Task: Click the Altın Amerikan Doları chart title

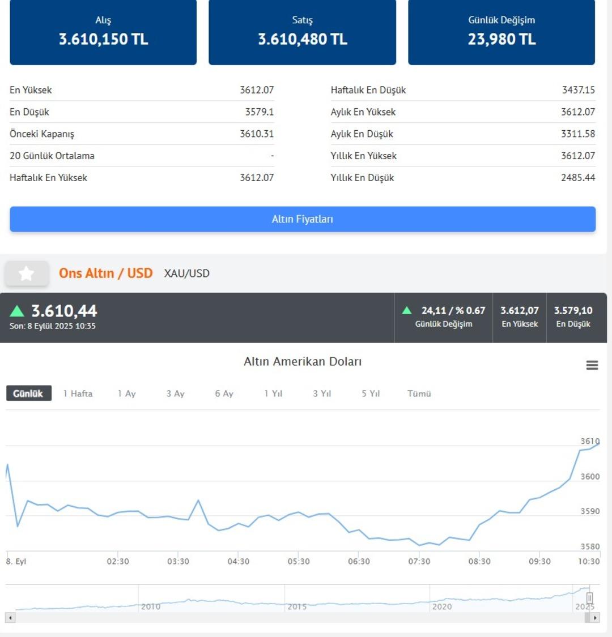Action: coord(303,361)
